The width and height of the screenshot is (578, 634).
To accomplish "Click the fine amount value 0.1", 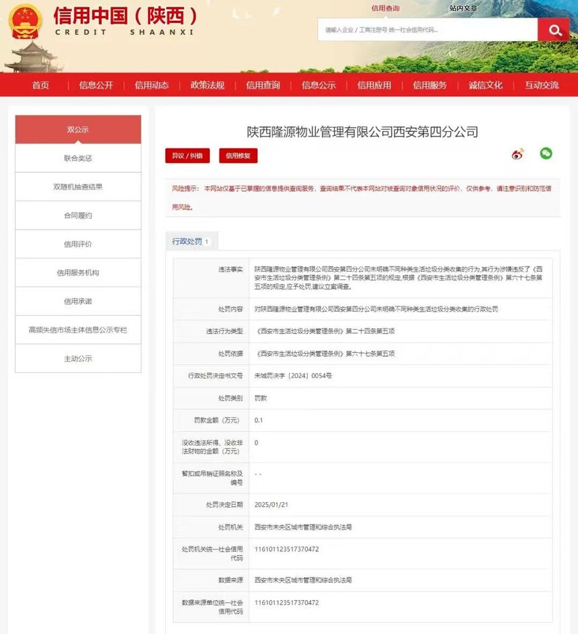I will tap(259, 421).
